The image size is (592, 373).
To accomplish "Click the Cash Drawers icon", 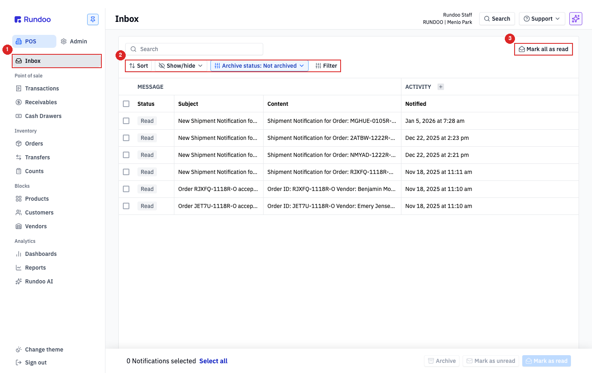I will tap(19, 116).
